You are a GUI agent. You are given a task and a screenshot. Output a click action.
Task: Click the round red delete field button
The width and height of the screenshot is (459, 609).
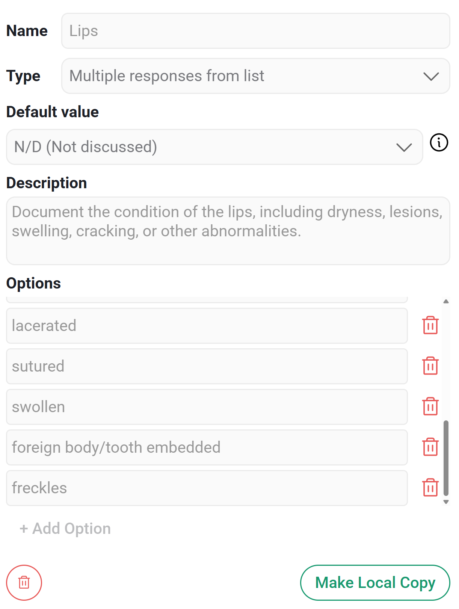point(24,582)
